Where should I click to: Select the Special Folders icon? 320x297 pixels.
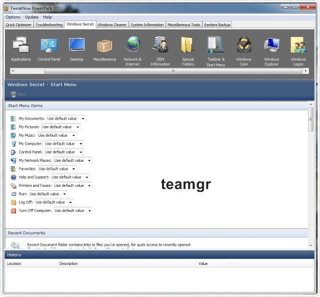[x=188, y=45]
